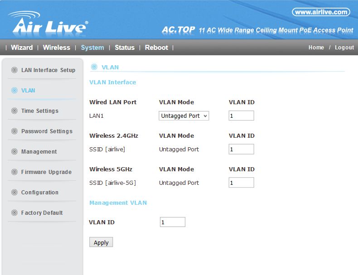This screenshot has height=275, width=358.
Task: Click the VLAN page heading icon
Action: coord(94,67)
